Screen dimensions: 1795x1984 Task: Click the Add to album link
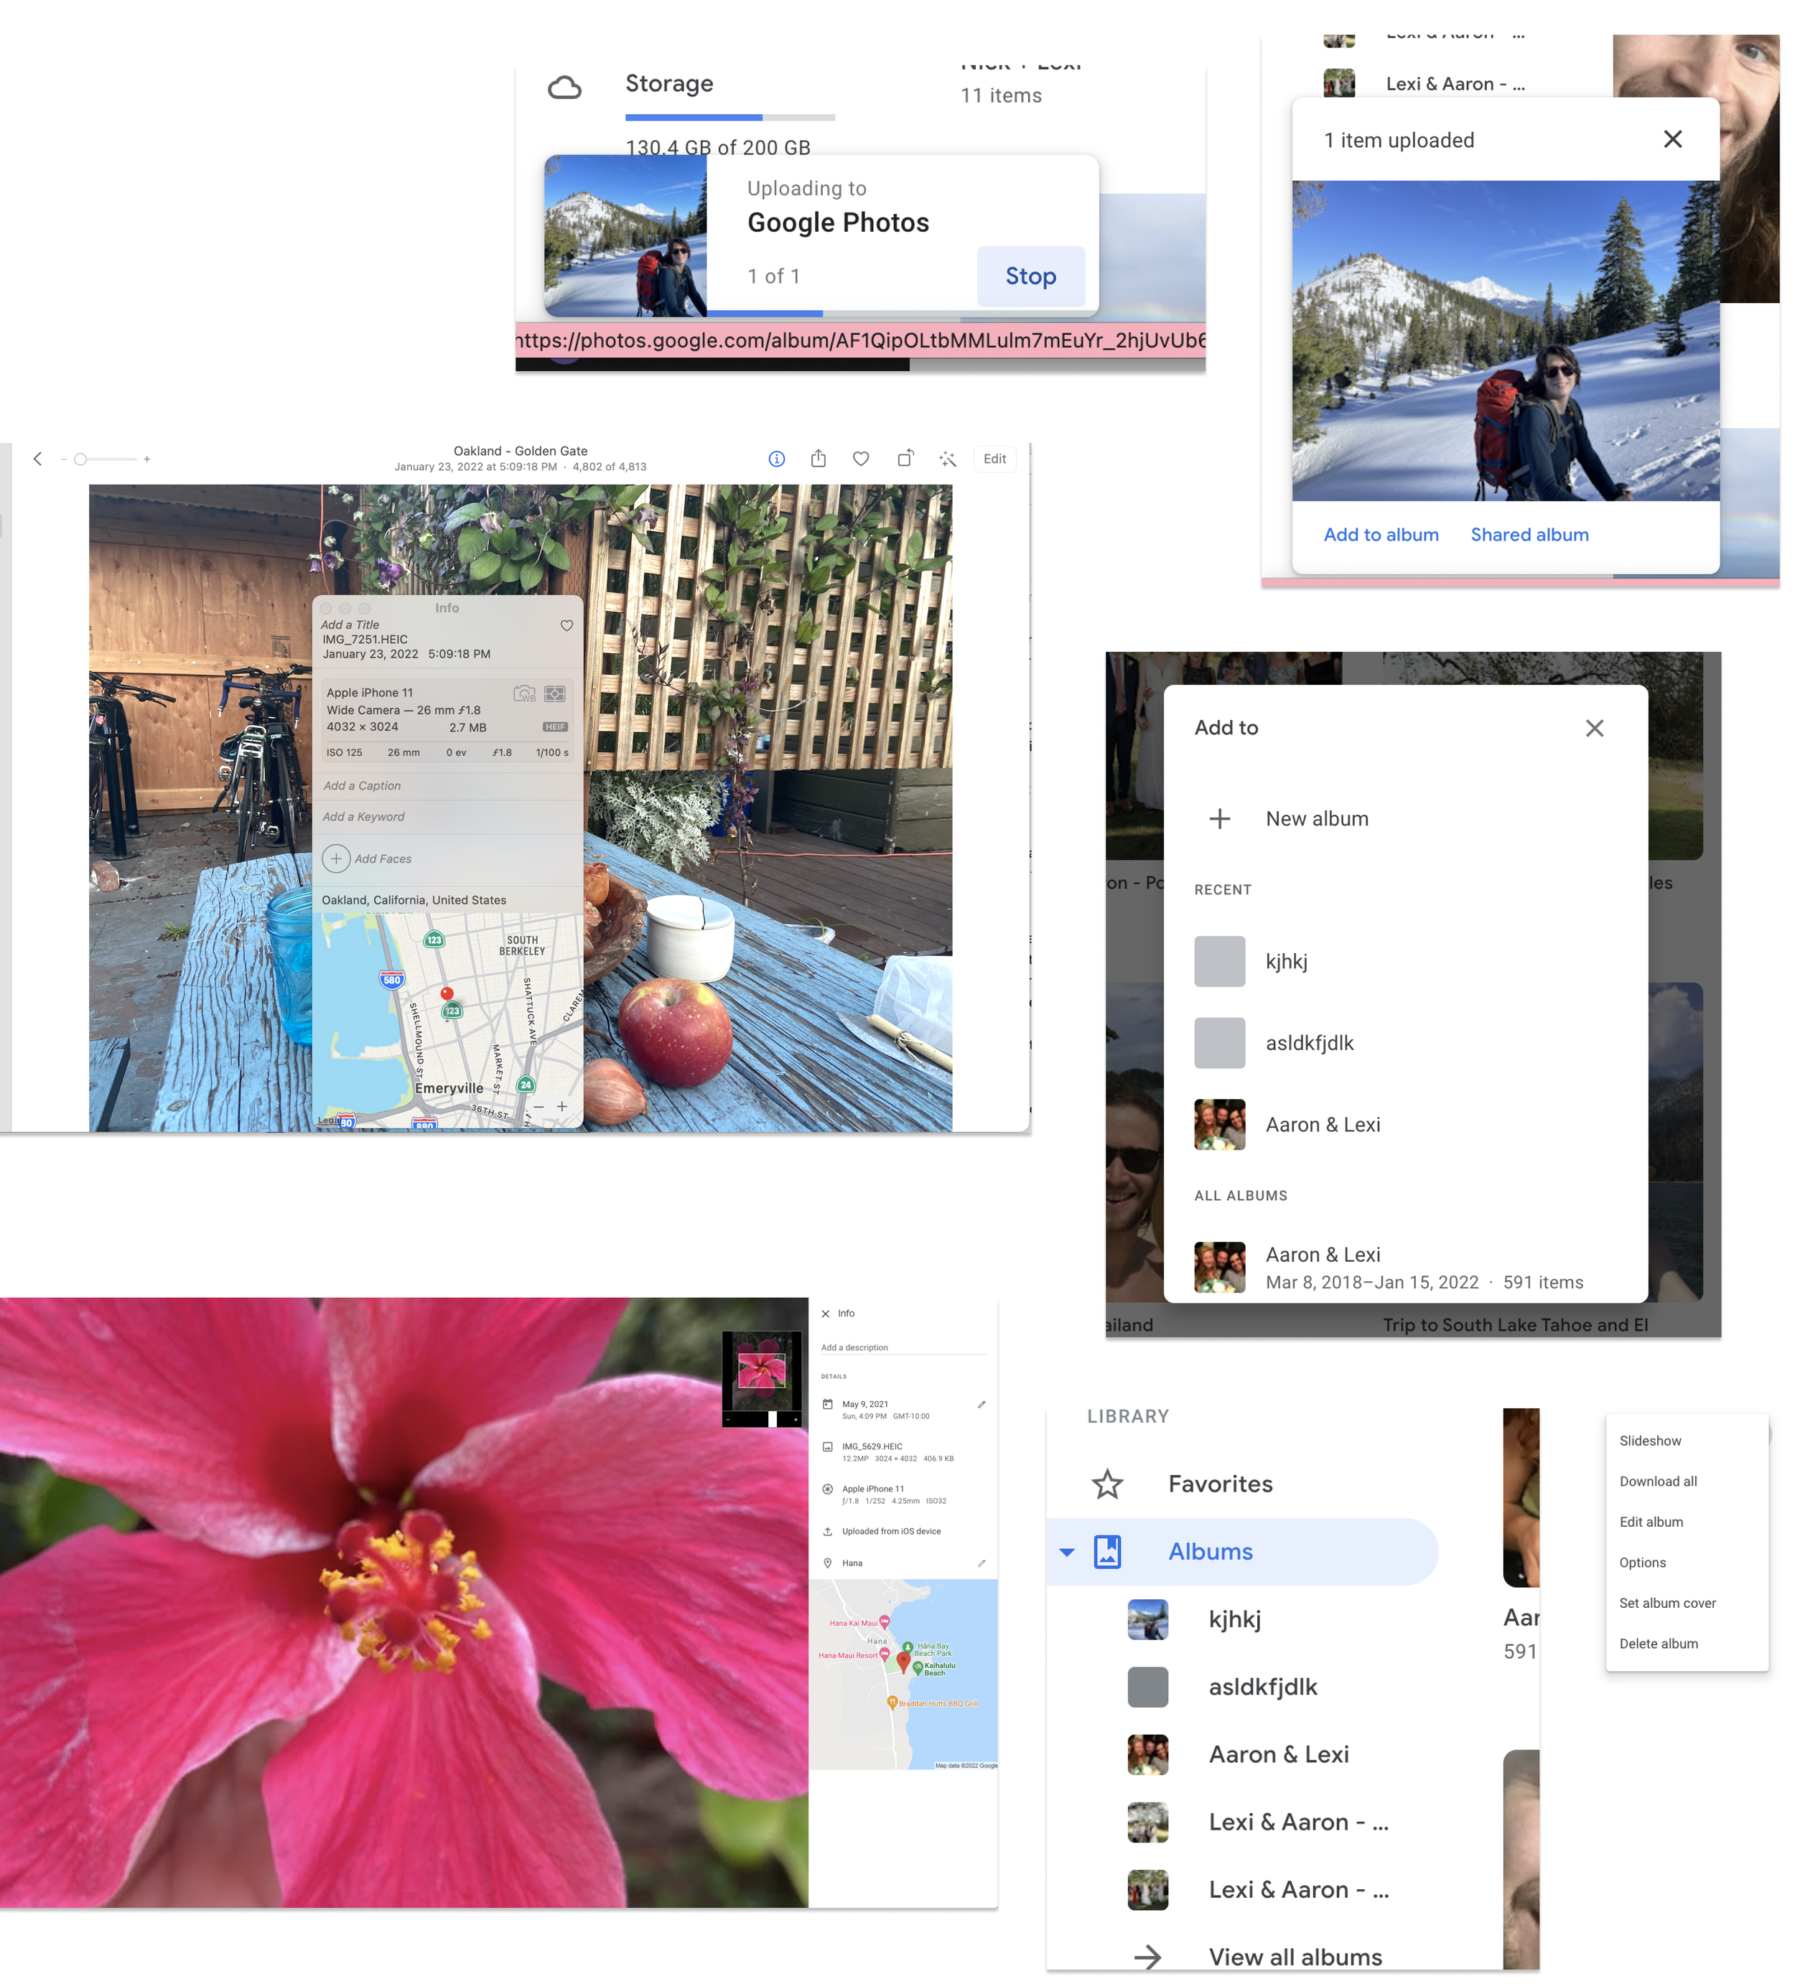[x=1381, y=535]
